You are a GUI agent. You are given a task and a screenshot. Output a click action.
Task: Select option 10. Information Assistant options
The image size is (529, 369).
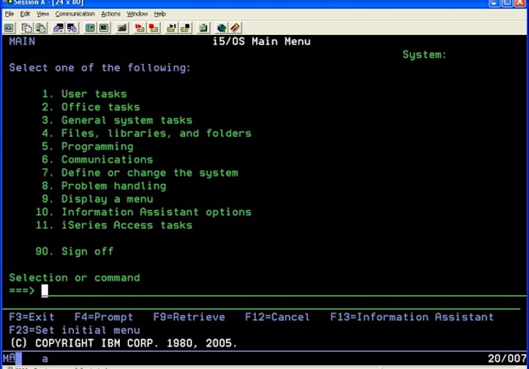pos(143,212)
